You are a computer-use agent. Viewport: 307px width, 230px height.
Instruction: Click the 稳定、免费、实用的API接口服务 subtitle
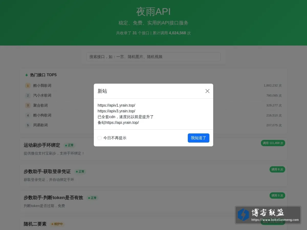[153, 23]
